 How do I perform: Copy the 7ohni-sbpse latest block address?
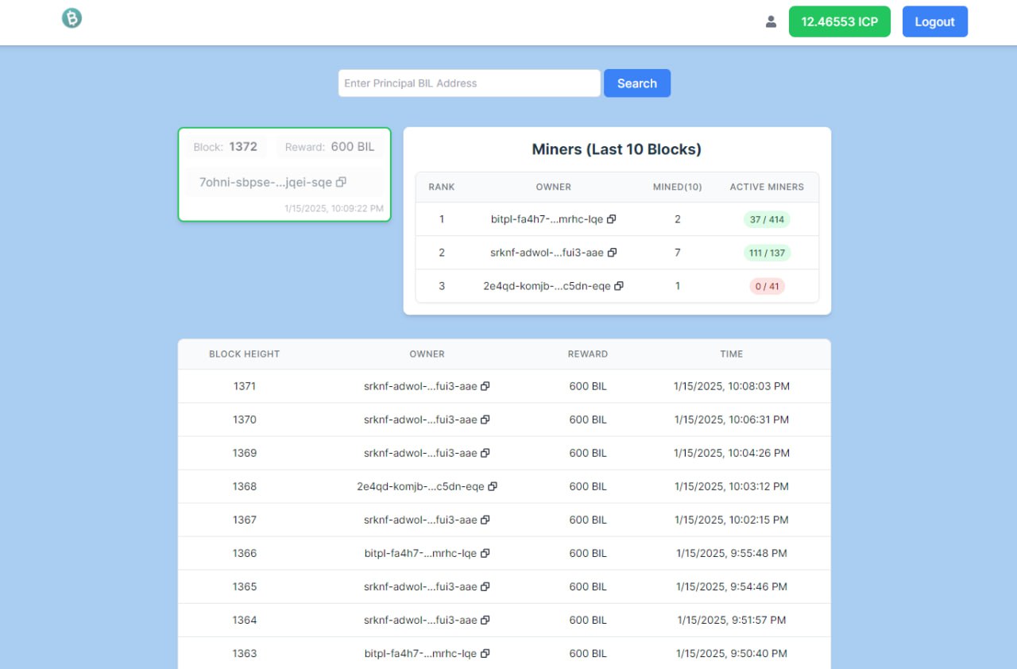[x=341, y=182]
